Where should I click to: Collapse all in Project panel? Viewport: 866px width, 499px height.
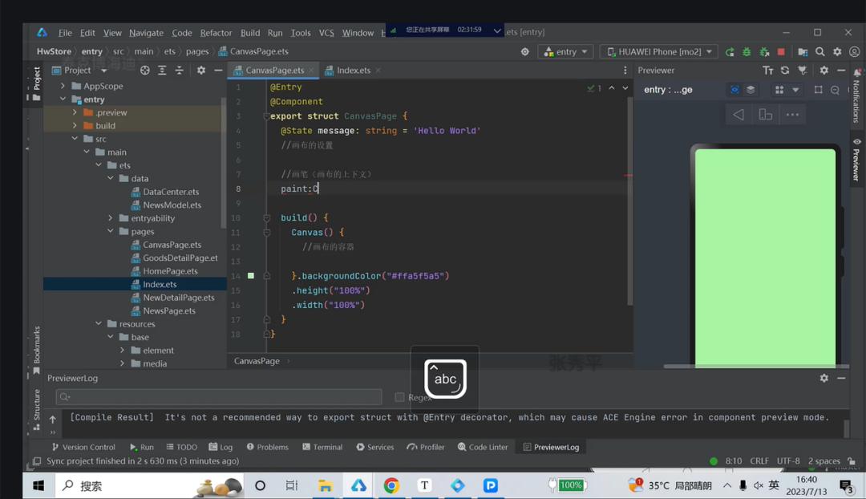click(179, 71)
